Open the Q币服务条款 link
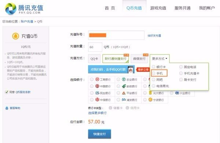 click(x=23, y=92)
